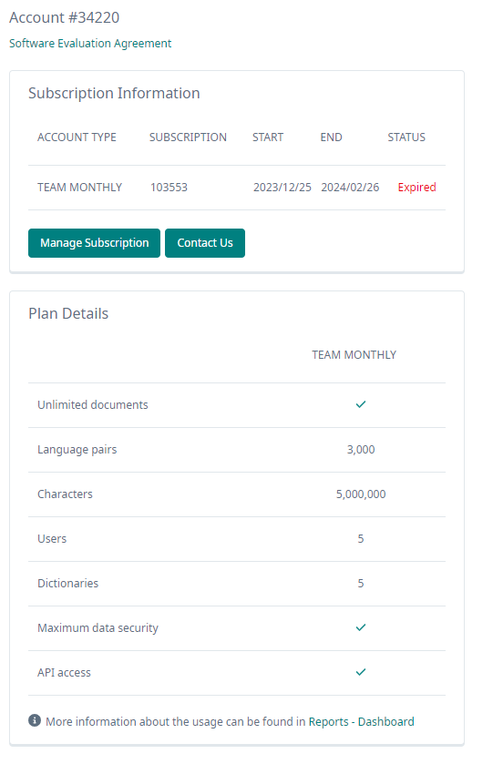
Task: Click the Dictionaries row label
Action: coord(67,583)
